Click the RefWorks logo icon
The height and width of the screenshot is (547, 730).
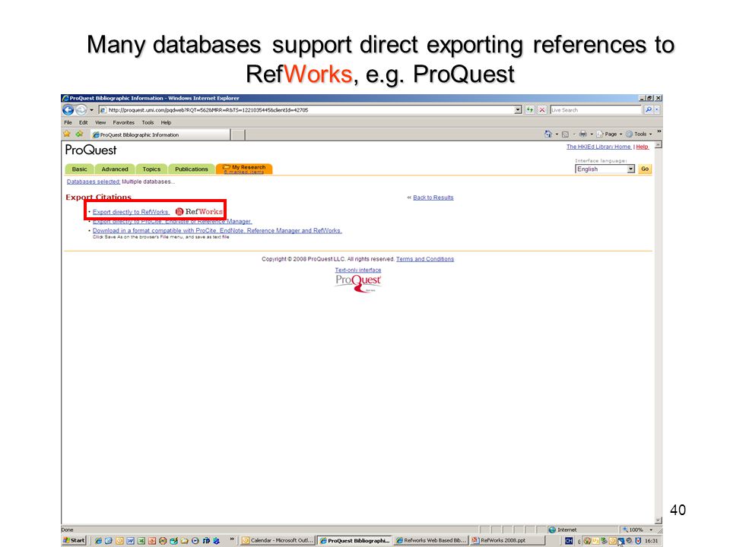pos(198,212)
